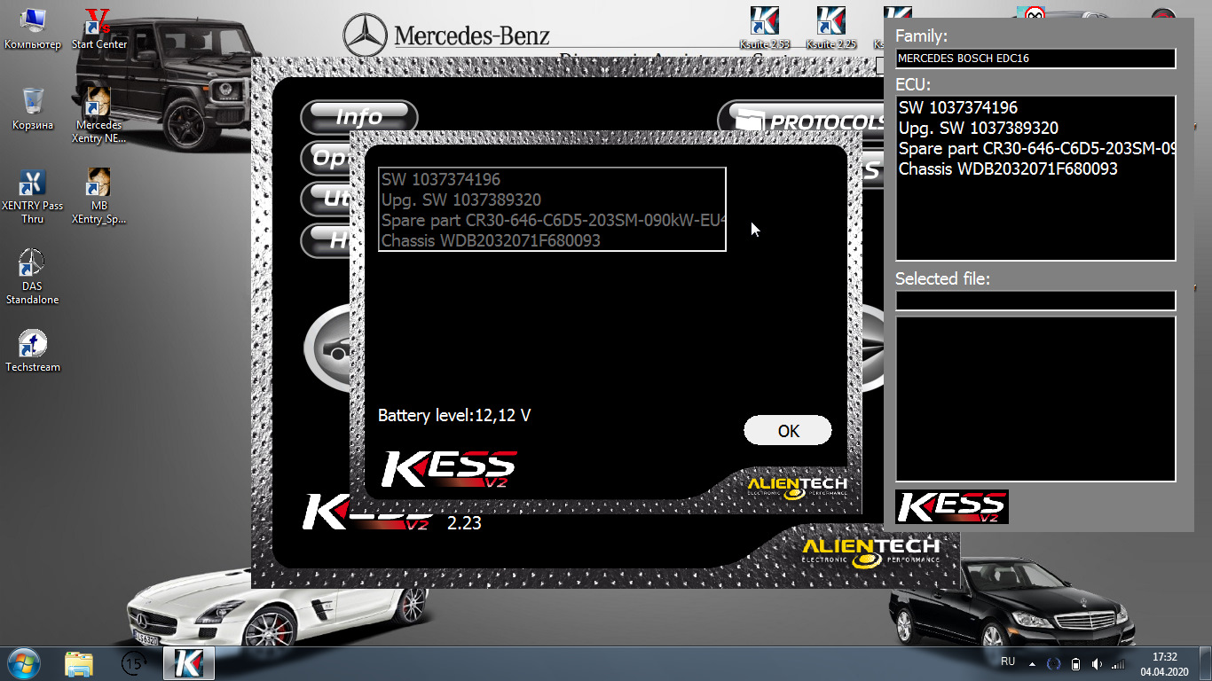The width and height of the screenshot is (1212, 681).
Task: Launch the Start Center shortcut
Action: tap(99, 29)
